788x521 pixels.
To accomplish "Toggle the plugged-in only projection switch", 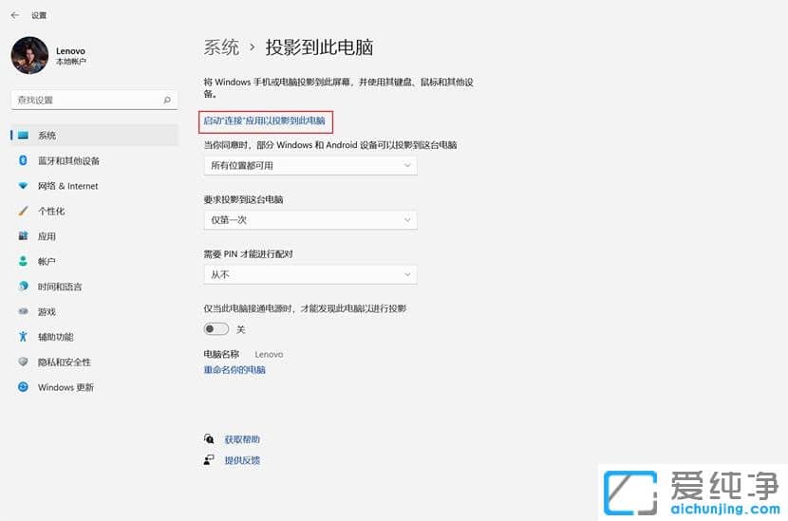I will (216, 329).
